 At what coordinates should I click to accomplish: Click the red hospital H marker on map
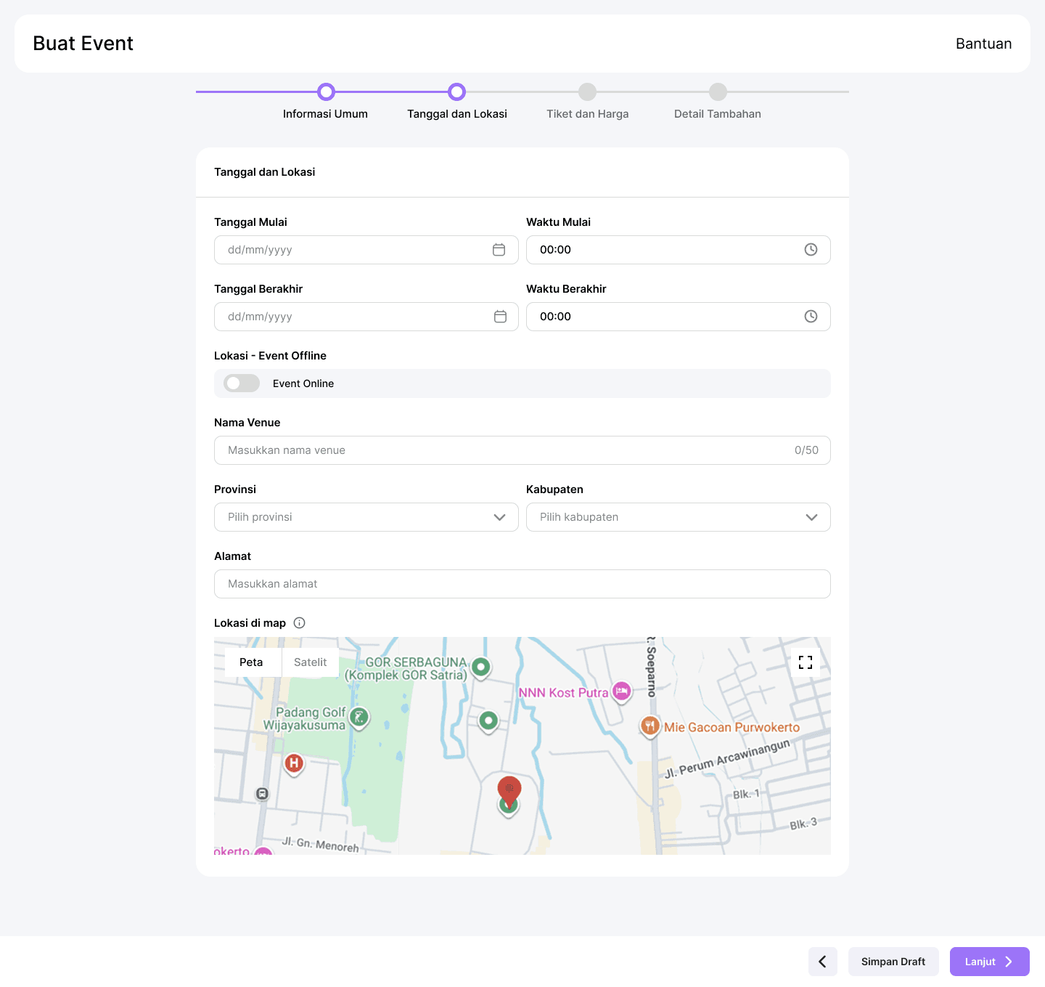click(294, 764)
